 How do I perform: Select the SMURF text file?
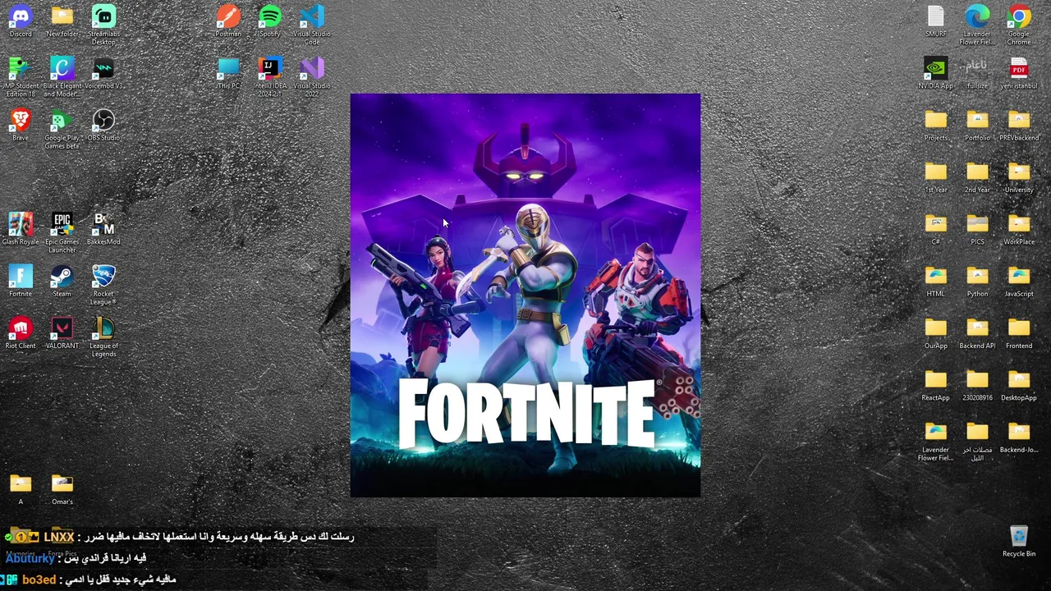(x=936, y=22)
